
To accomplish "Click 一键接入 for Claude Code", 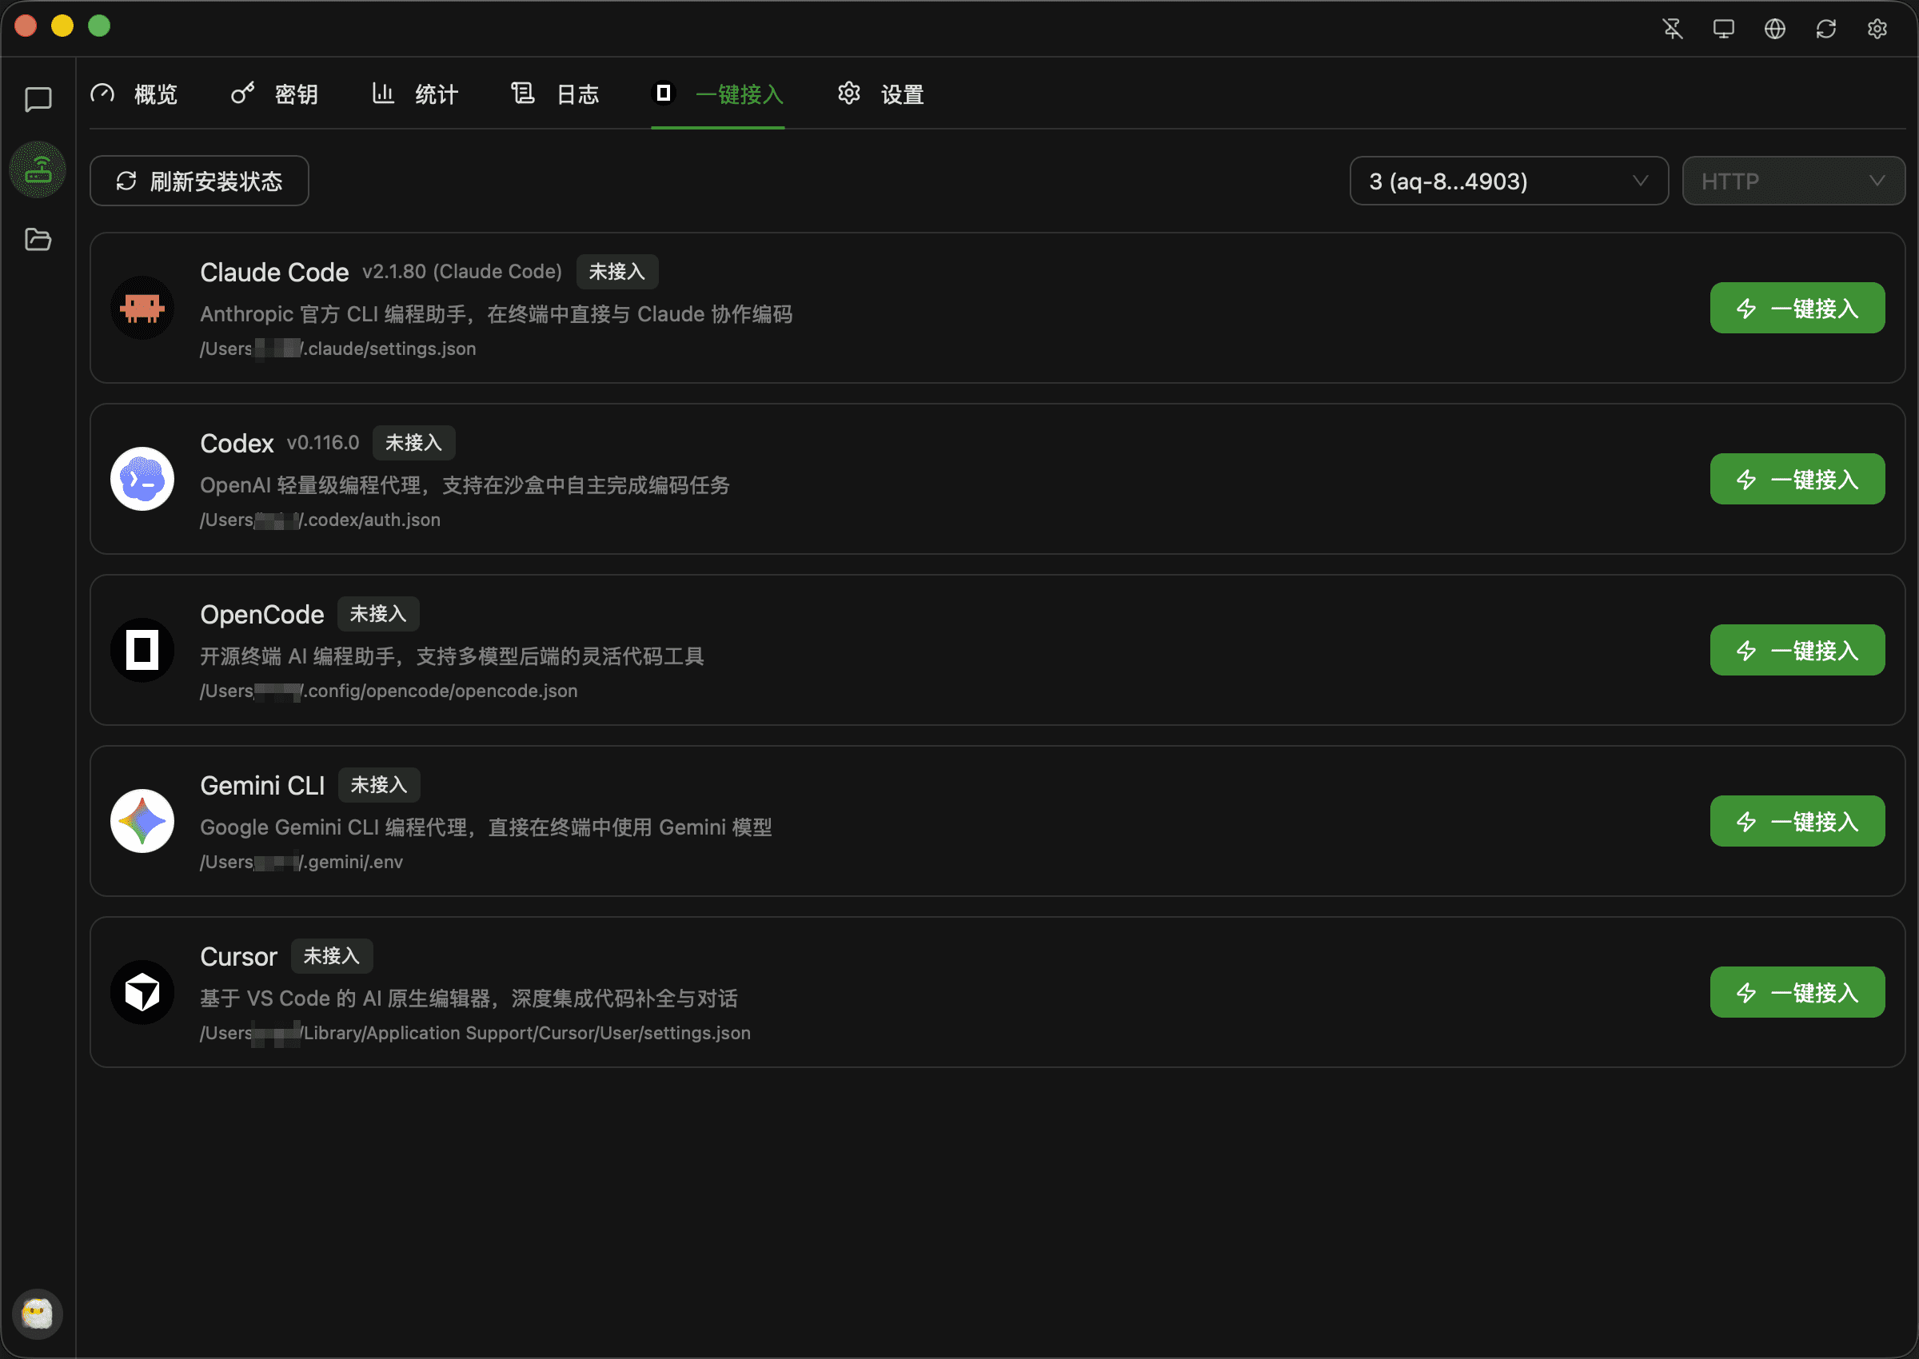I will (1797, 307).
